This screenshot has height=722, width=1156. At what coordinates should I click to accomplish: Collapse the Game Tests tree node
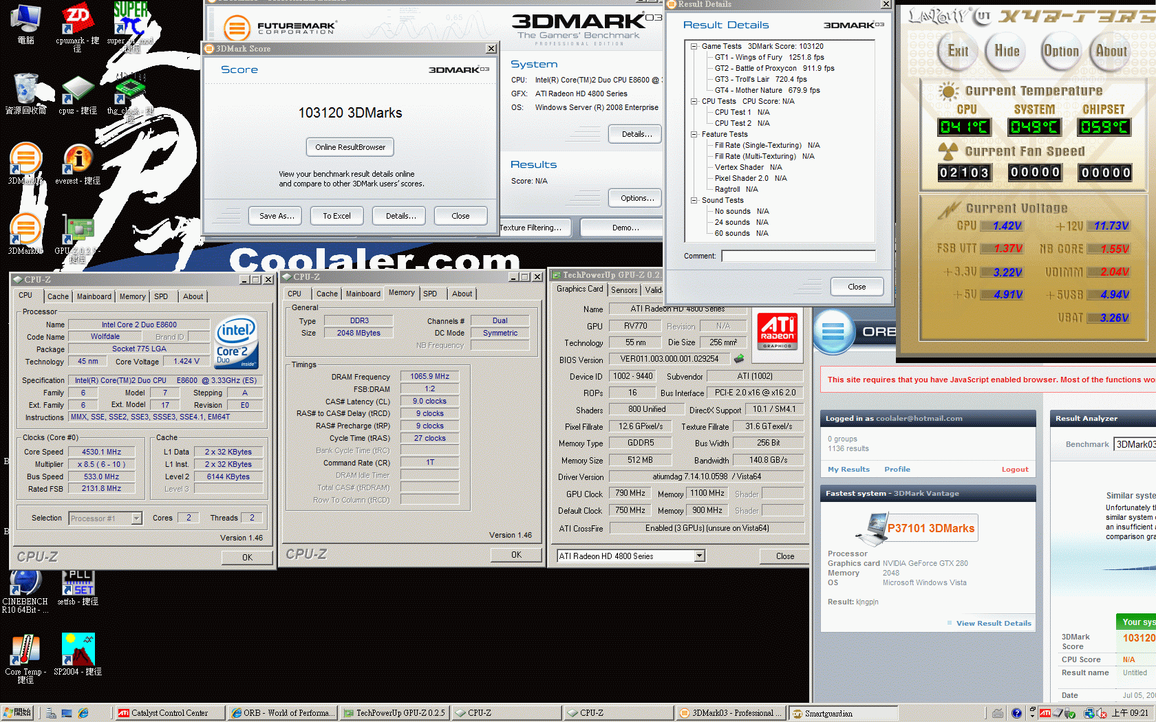tap(694, 46)
